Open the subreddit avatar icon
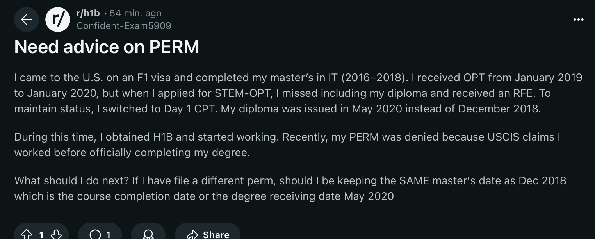The width and height of the screenshot is (595, 239). [x=58, y=20]
